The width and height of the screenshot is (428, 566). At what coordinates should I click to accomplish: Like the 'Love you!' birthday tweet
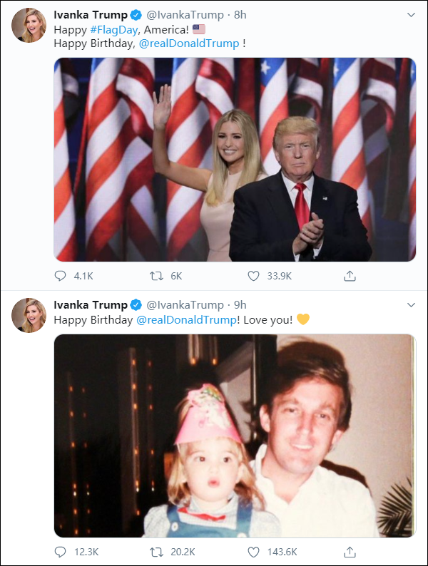coord(253,552)
